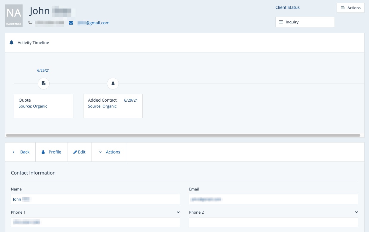Expand the lower Actions dropdown menu
The height and width of the screenshot is (232, 369).
[x=109, y=152]
